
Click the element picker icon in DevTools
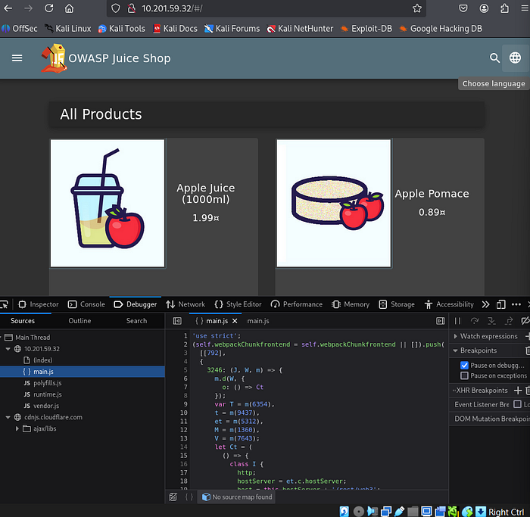tap(5, 304)
